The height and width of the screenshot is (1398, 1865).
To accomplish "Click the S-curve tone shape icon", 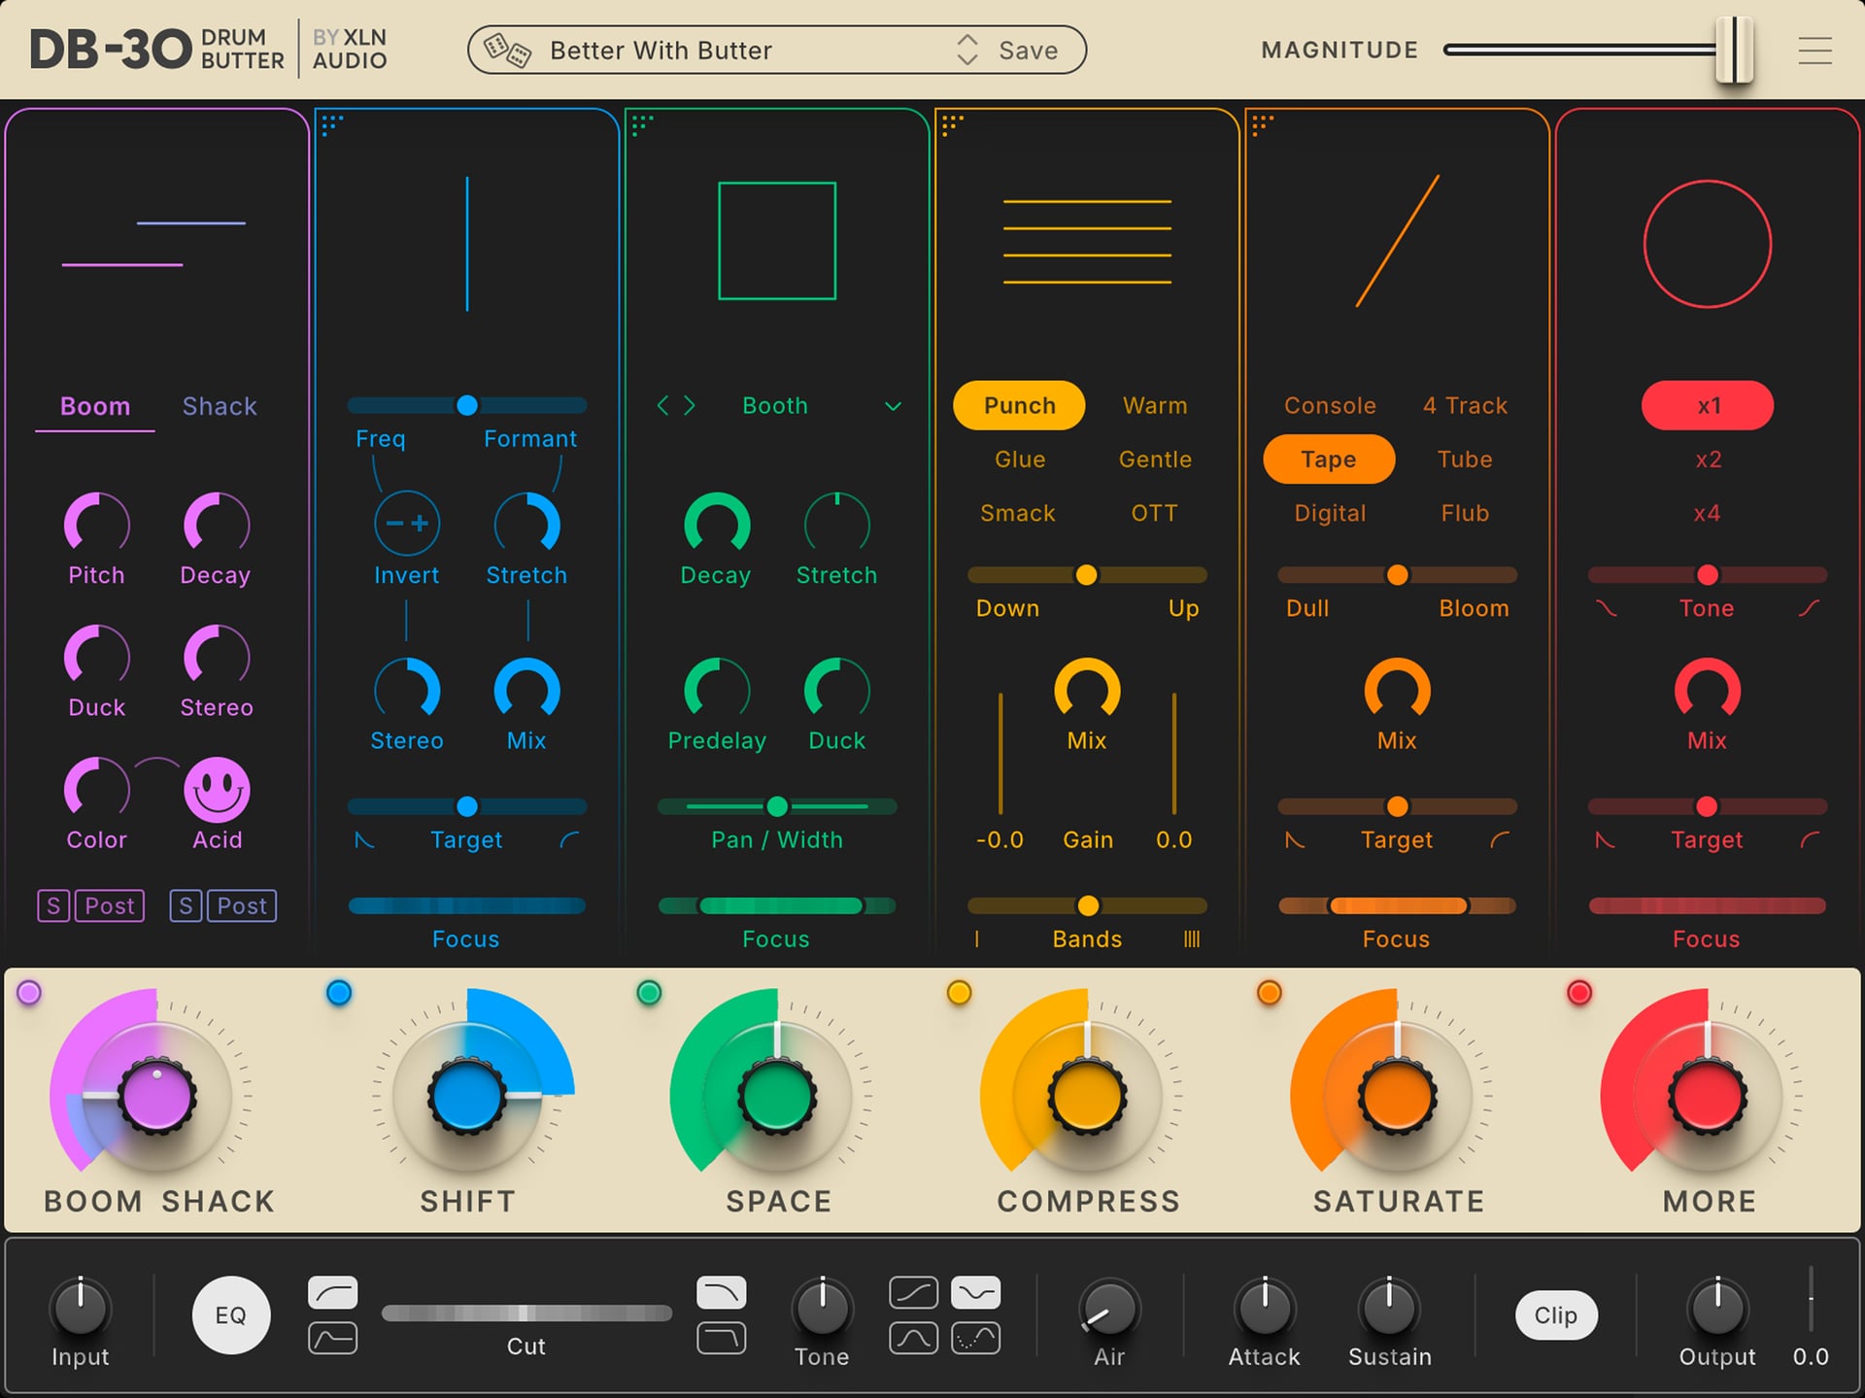I will 911,1292.
